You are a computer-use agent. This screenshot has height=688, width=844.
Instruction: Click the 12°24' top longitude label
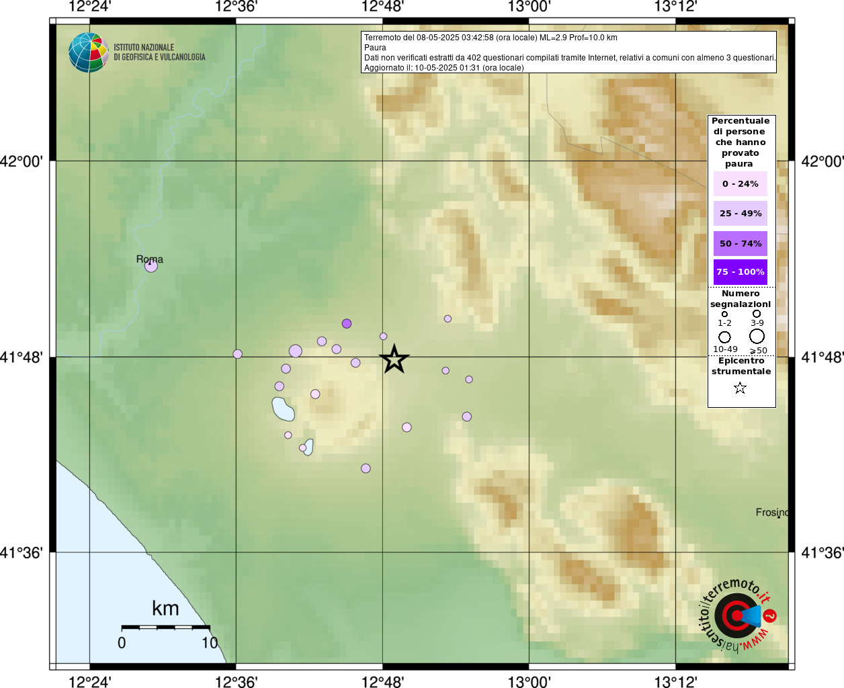coord(89,7)
